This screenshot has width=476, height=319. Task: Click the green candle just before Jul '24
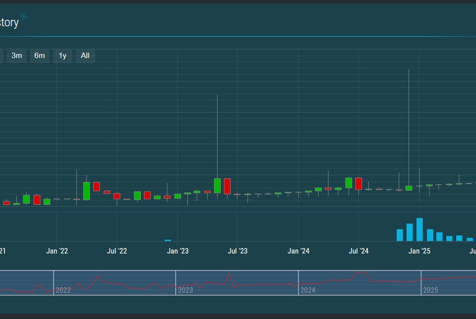[x=349, y=183]
